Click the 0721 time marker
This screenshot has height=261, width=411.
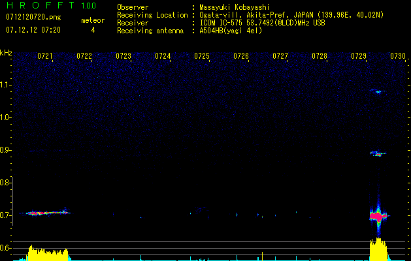[x=45, y=55]
